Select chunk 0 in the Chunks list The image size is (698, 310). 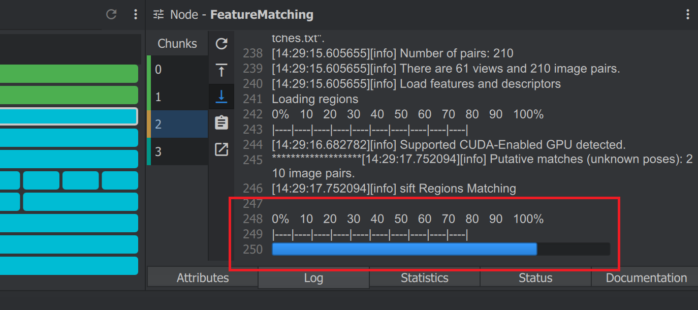178,70
